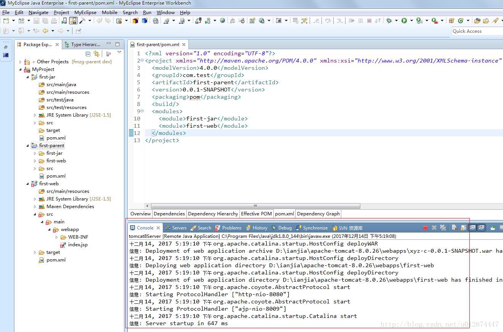Open the Navigate menu

tap(38, 12)
